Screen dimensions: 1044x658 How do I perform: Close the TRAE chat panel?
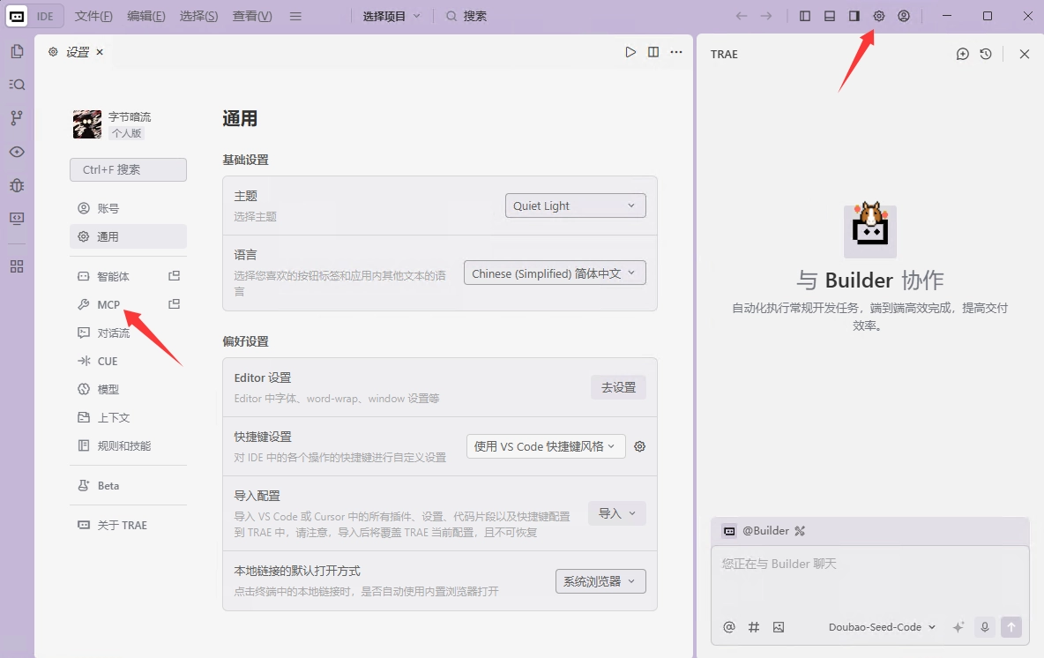(x=1025, y=54)
